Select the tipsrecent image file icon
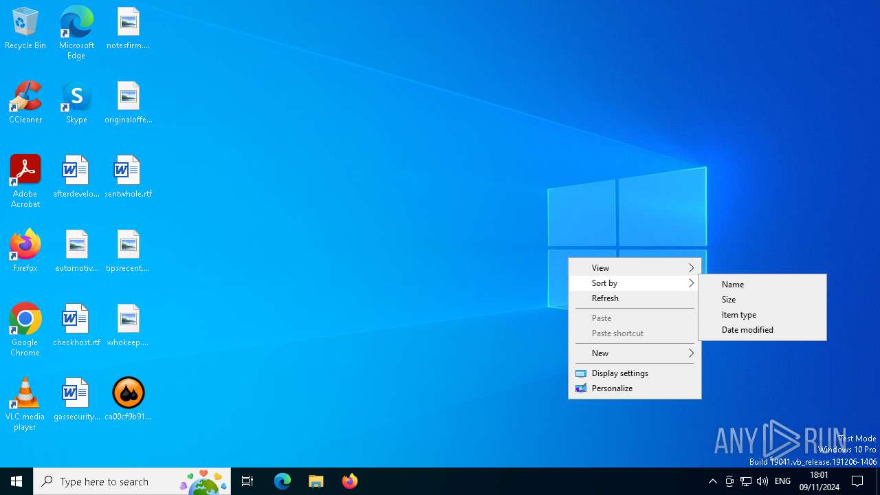880x495 pixels. coord(128,252)
